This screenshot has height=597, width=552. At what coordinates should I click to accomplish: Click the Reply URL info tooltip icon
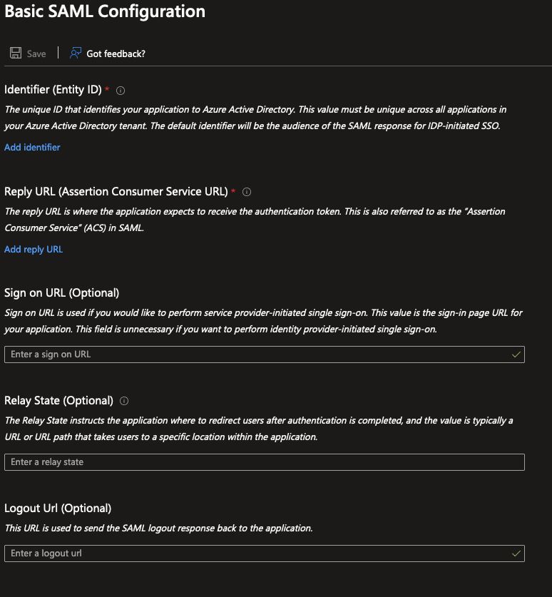click(x=247, y=192)
